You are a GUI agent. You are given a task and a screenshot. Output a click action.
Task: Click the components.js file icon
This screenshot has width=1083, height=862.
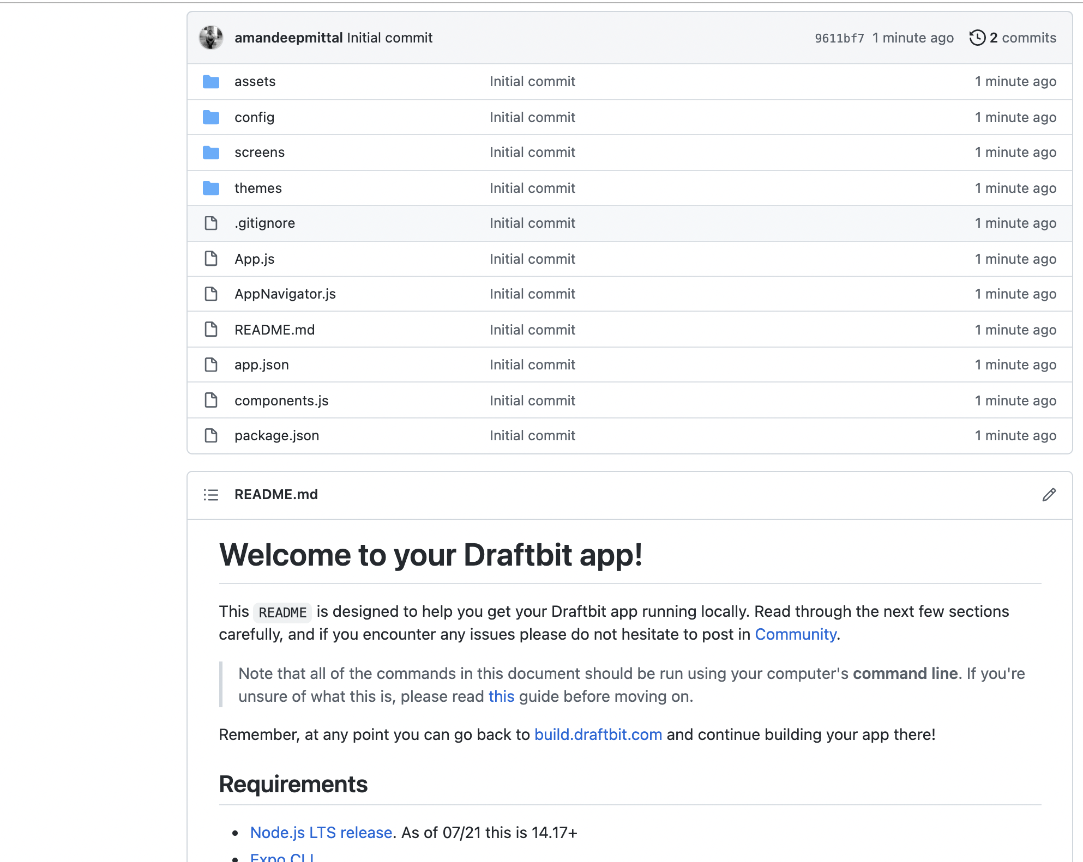click(211, 400)
